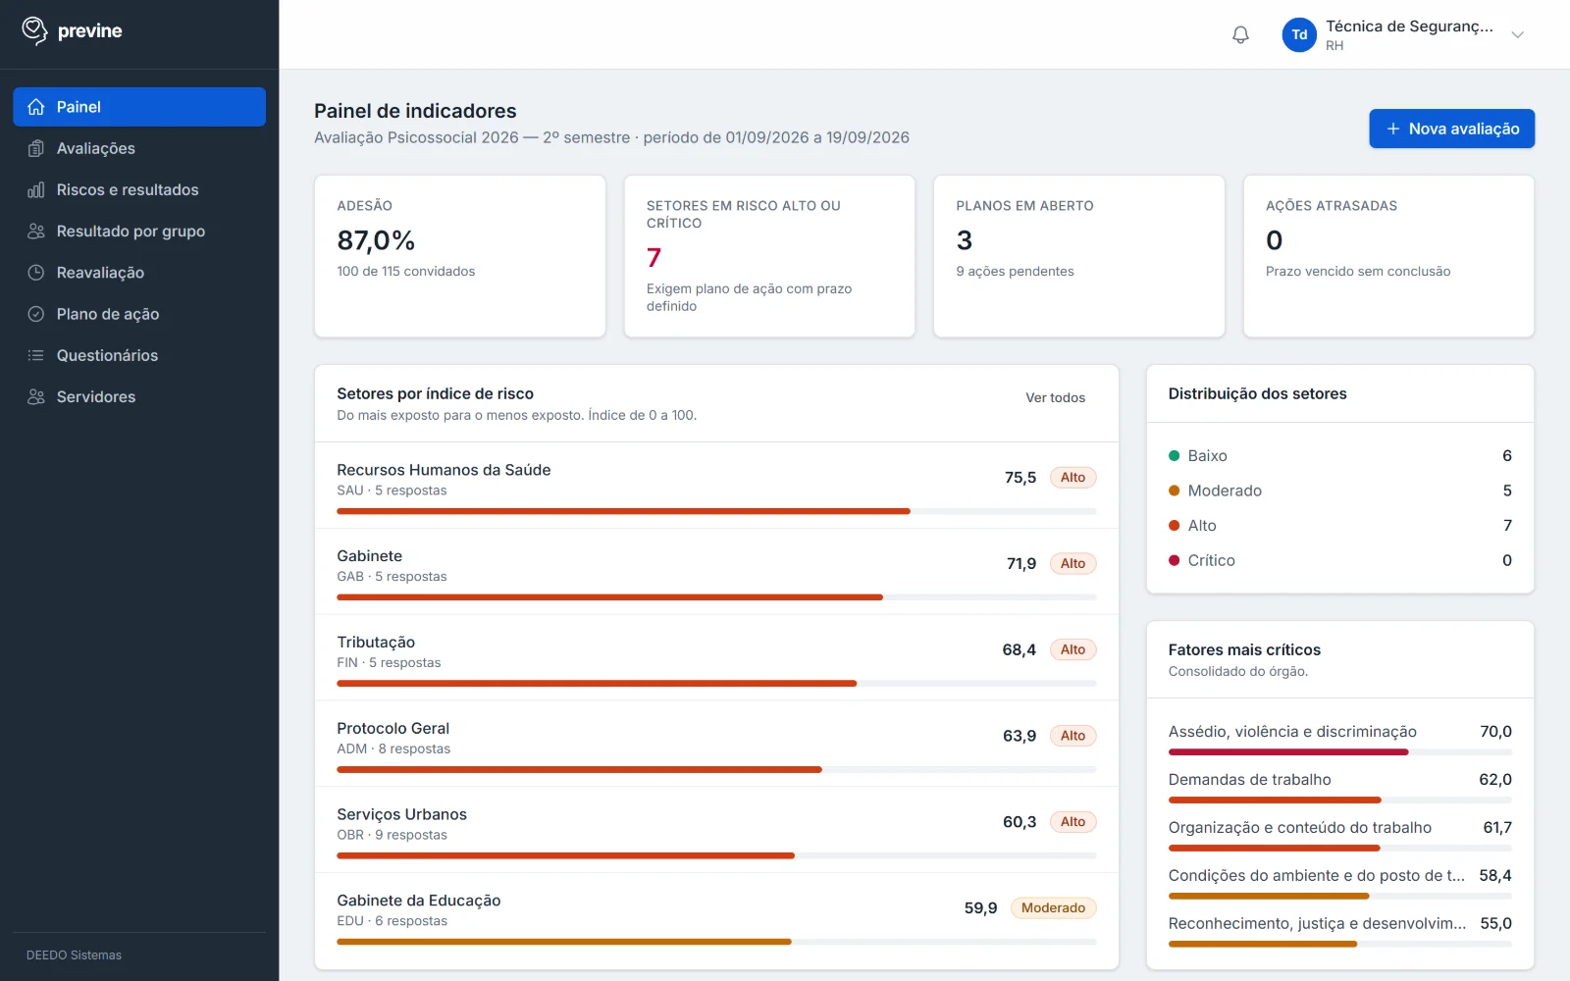Click Organização e conteúdo do trabalho factor

(1299, 828)
